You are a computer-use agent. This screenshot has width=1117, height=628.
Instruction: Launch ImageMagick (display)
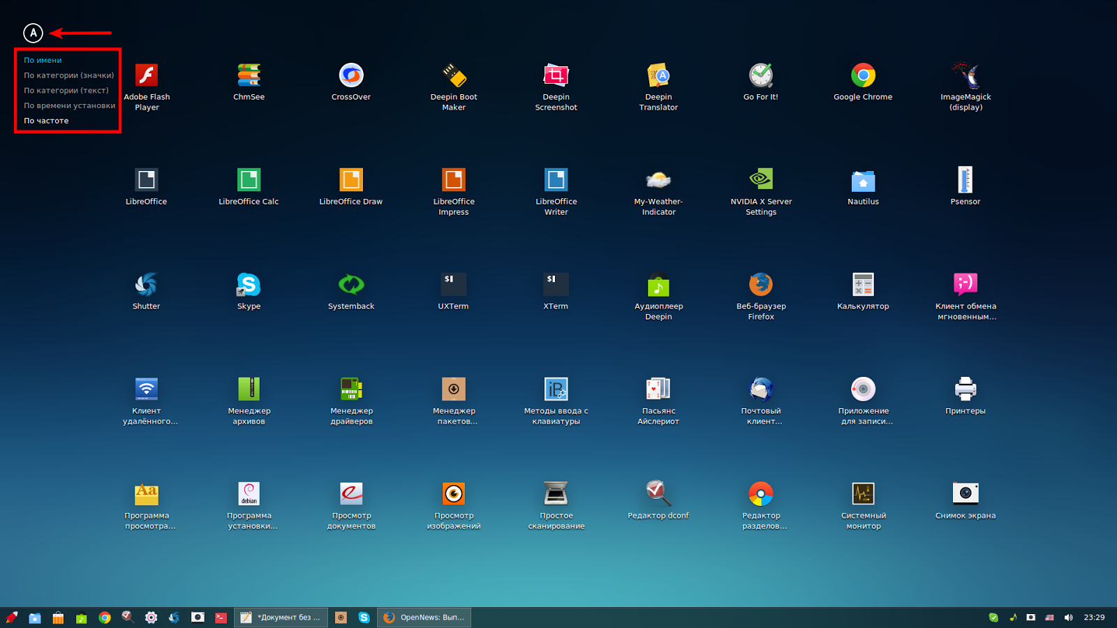[x=966, y=75]
